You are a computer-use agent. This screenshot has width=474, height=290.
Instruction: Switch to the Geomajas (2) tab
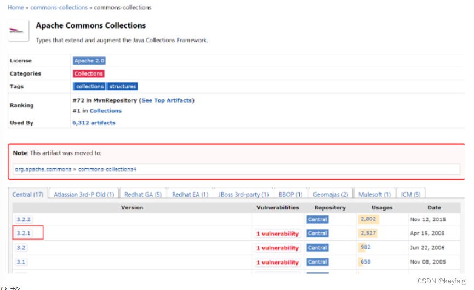330,195
